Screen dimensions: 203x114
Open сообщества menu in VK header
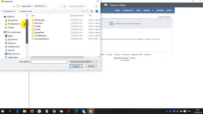tap(128, 10)
